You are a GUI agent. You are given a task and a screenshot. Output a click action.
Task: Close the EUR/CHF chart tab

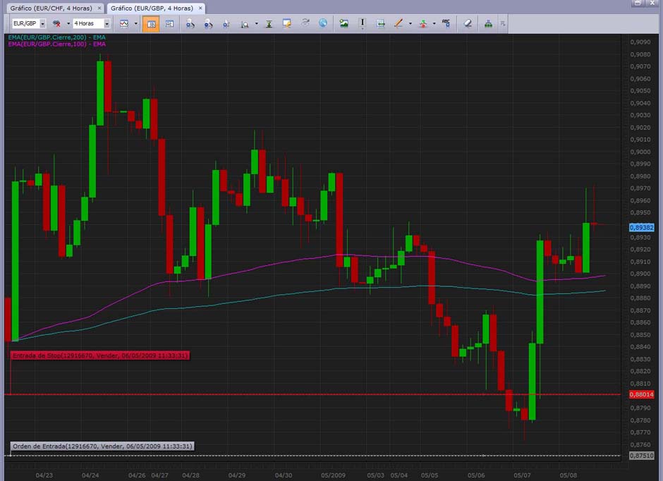(x=99, y=8)
